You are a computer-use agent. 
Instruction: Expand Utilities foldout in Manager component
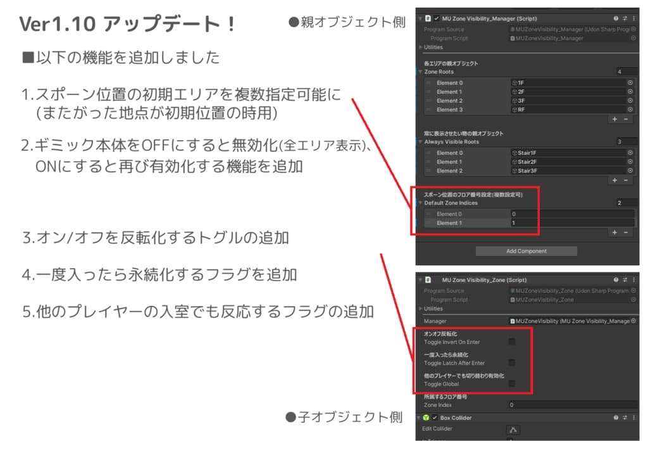pyautogui.click(x=420, y=47)
